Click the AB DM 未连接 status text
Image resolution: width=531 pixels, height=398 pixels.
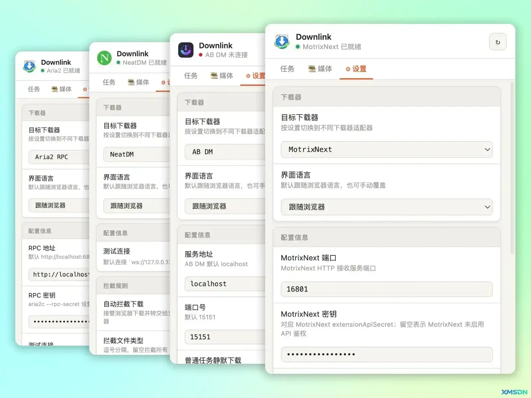(x=227, y=55)
